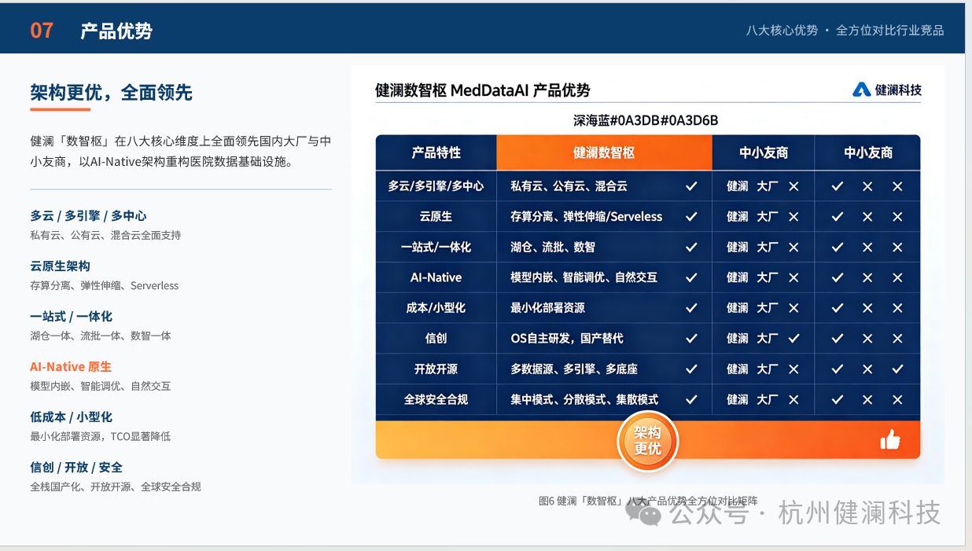Click the checkmark after 存算分离、弹性伸缩/Serveless
972x551 pixels.
(691, 217)
